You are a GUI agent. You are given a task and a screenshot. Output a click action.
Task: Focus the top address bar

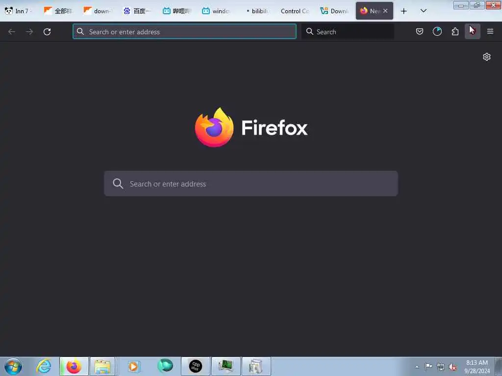(184, 32)
